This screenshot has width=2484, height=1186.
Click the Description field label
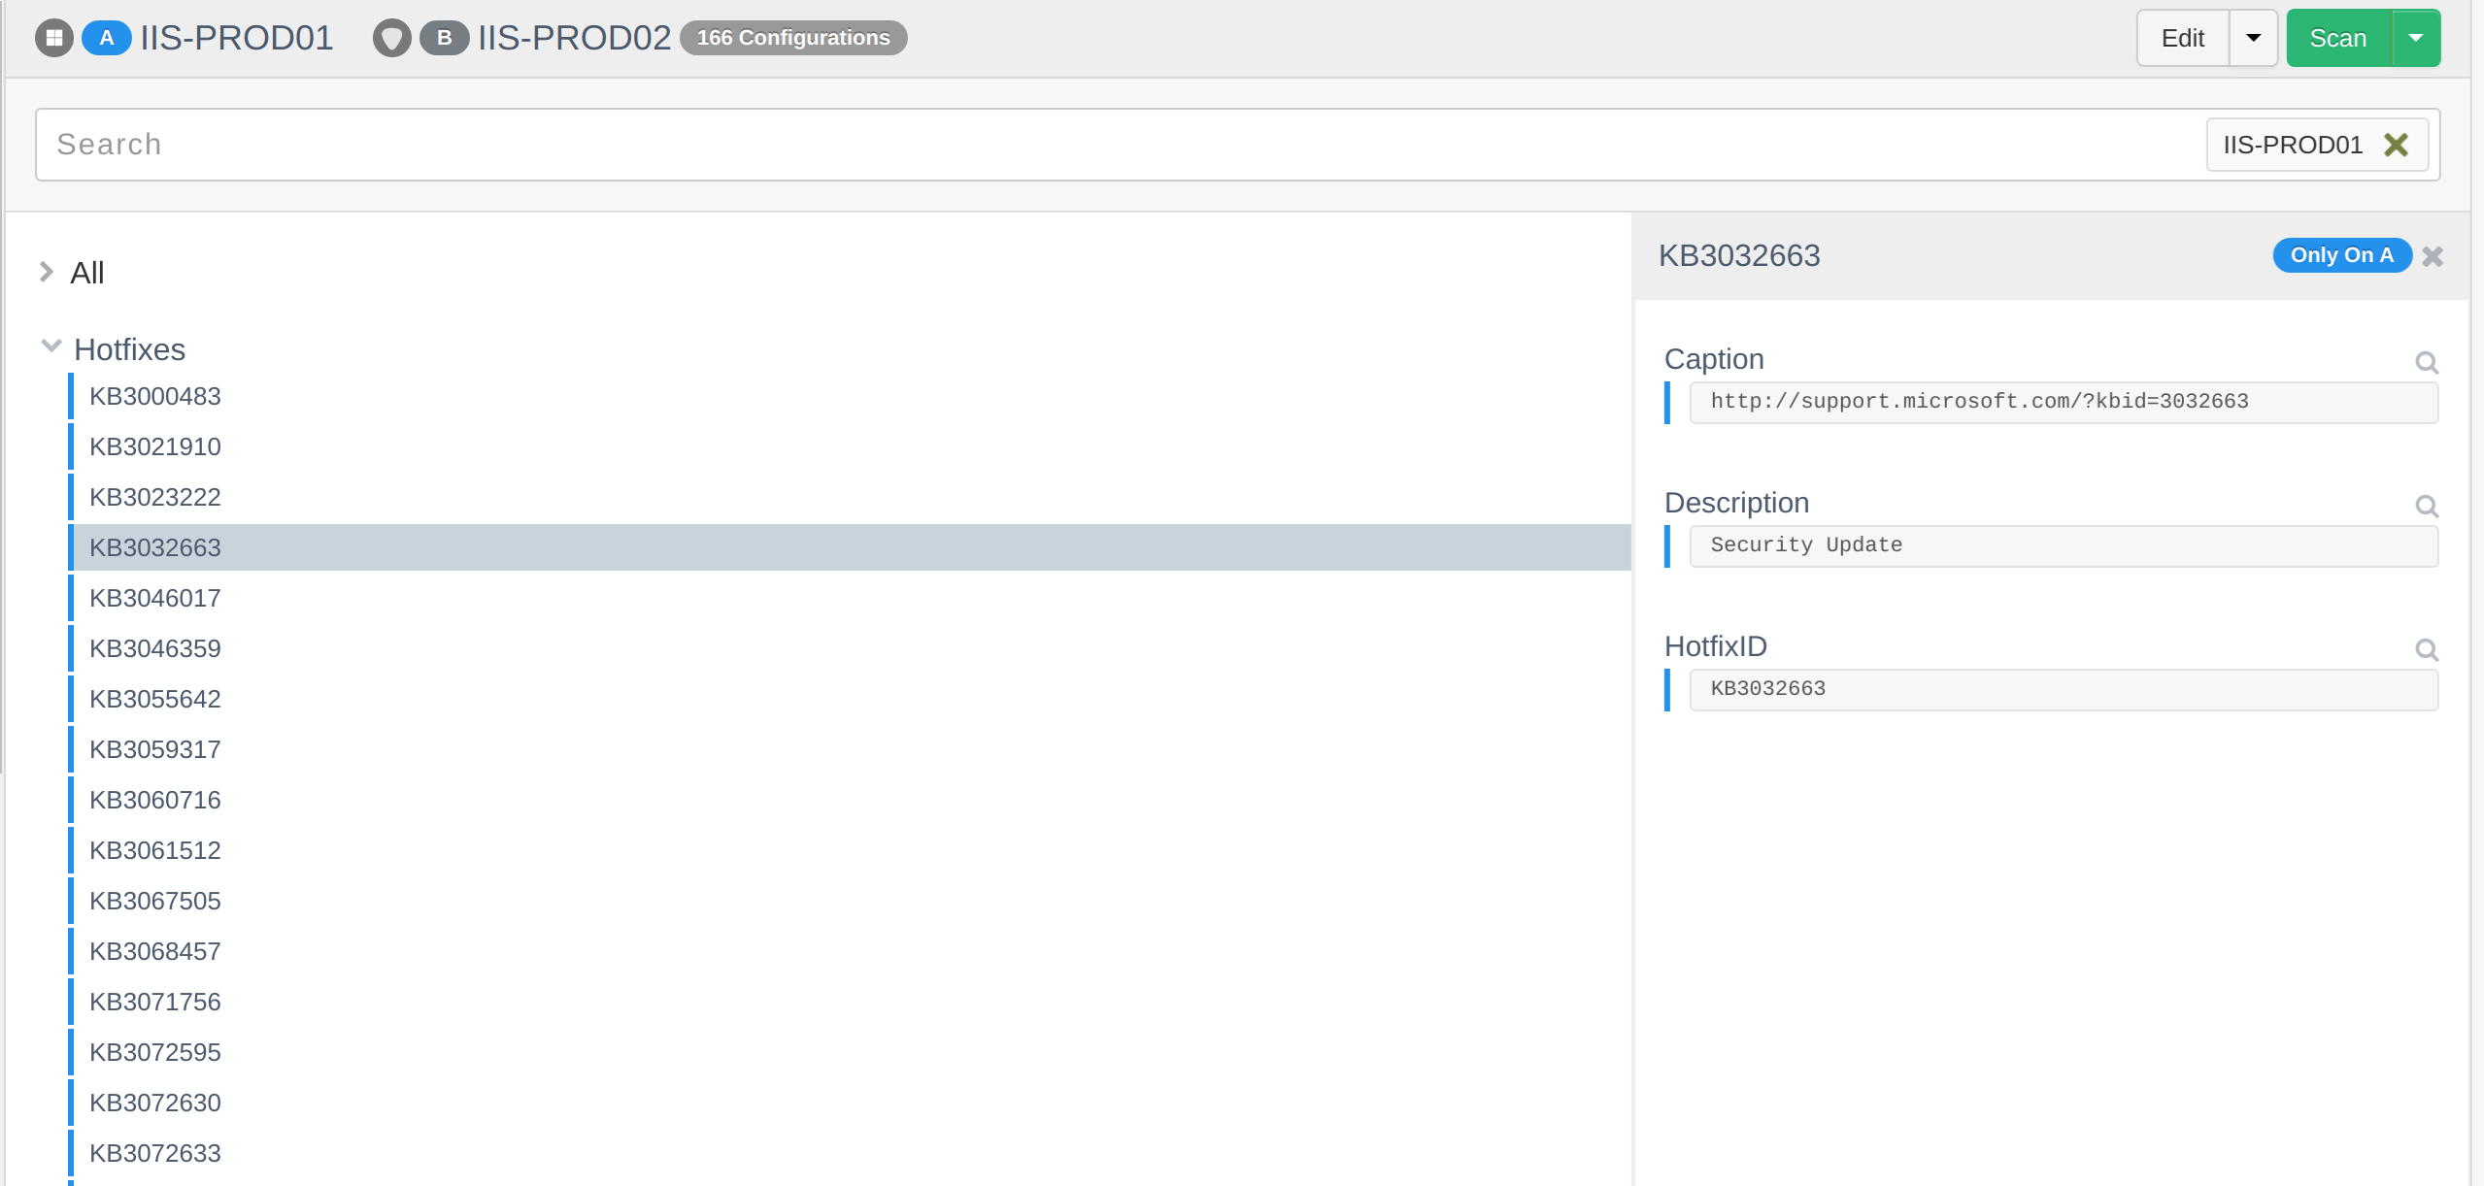point(1736,503)
